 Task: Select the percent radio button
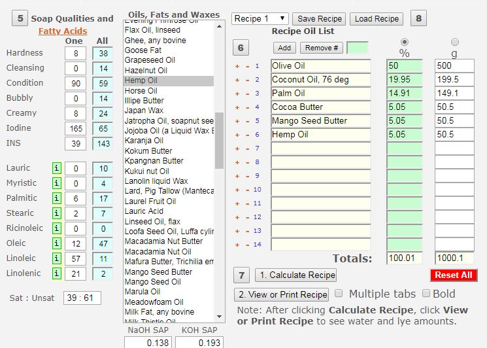tap(405, 42)
